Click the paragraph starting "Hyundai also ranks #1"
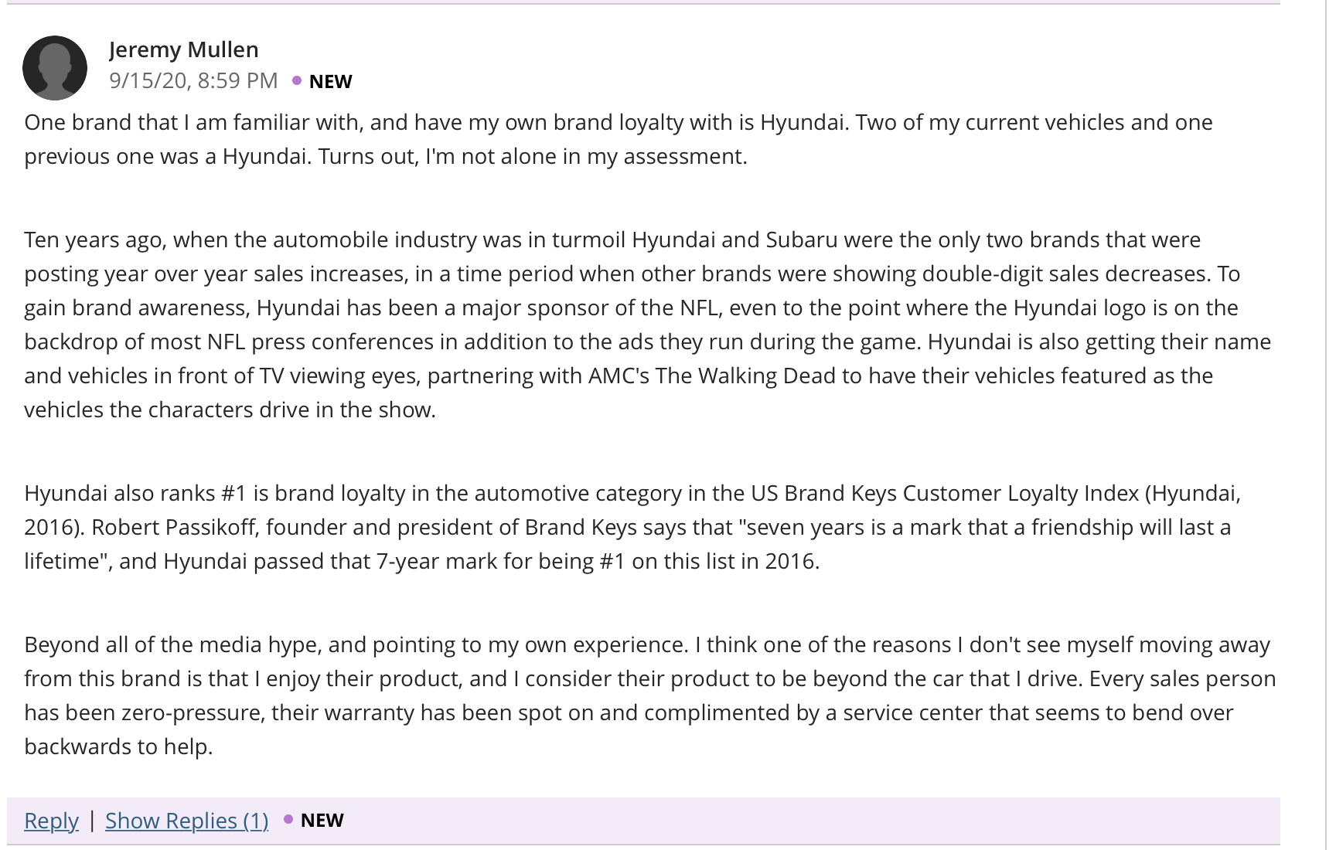The image size is (1336, 850). (632, 527)
